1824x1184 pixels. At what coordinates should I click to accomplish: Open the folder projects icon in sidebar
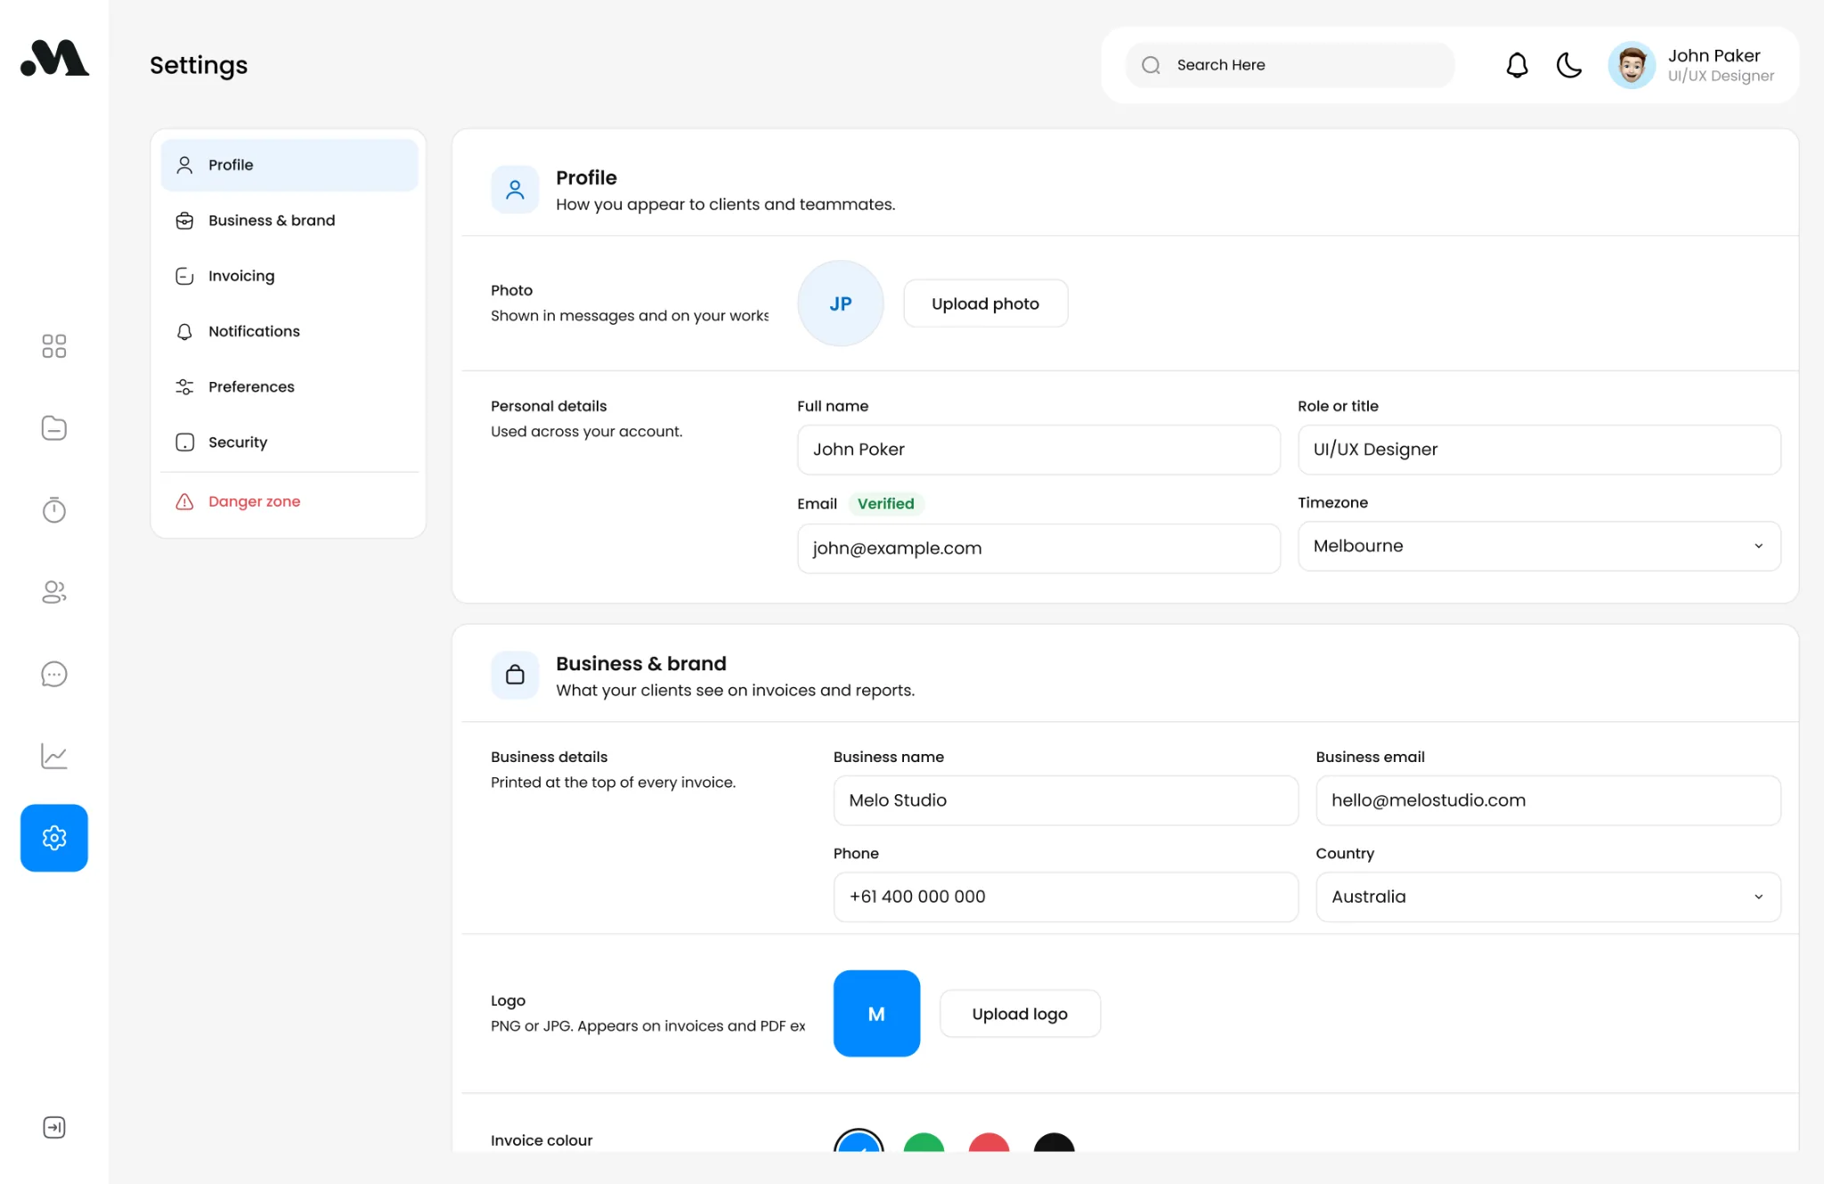[x=54, y=428]
